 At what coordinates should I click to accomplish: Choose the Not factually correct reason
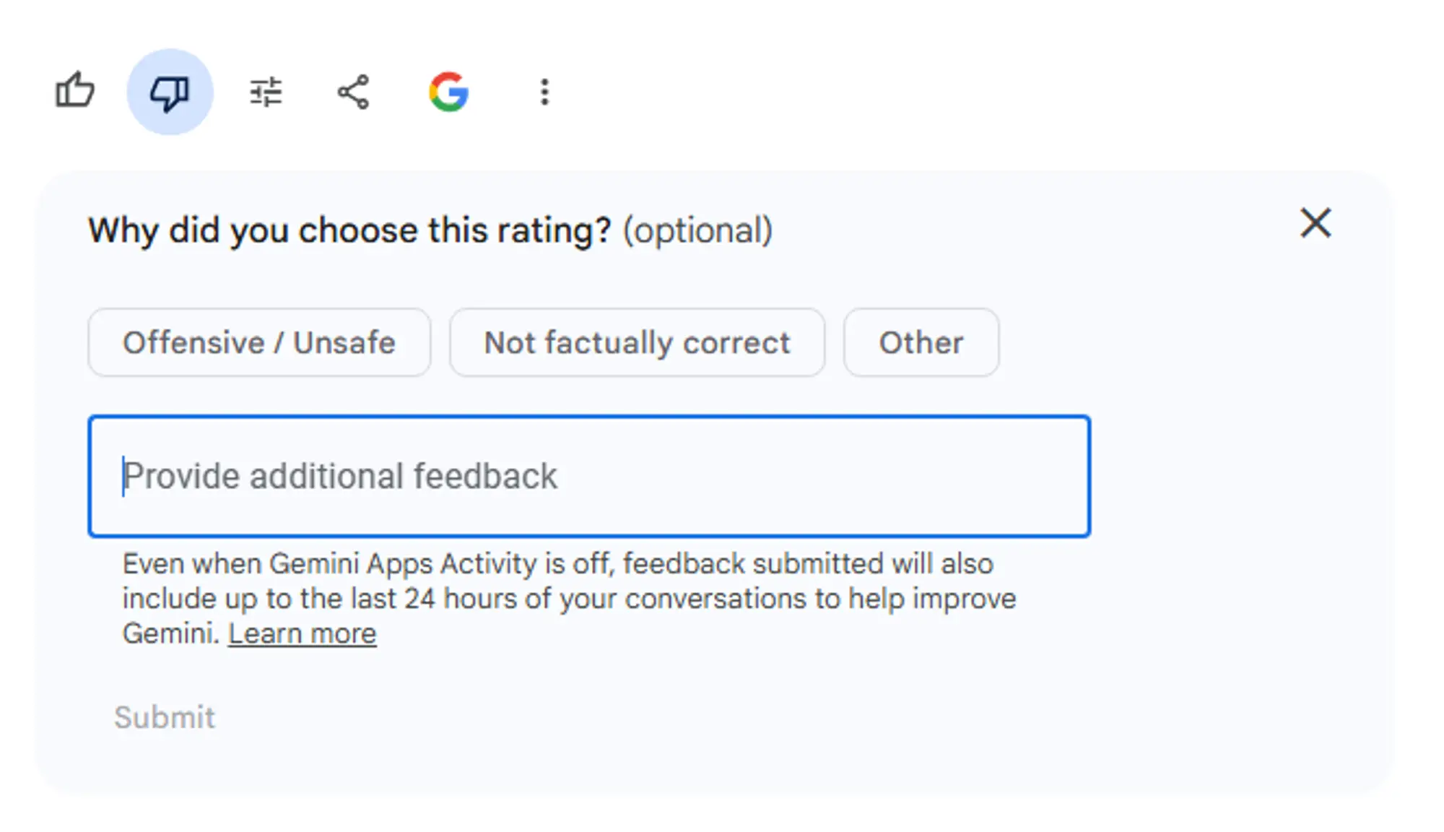pos(637,342)
